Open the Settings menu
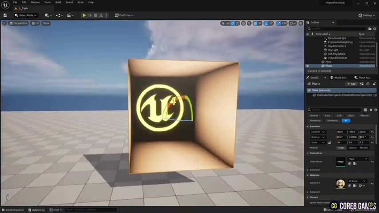379x213 pixels. (367, 15)
